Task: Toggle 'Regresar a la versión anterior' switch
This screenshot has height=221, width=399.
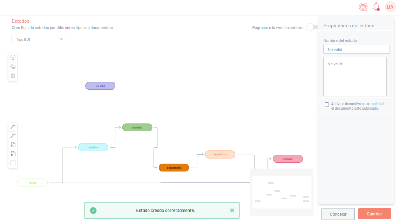Action: pyautogui.click(x=311, y=27)
